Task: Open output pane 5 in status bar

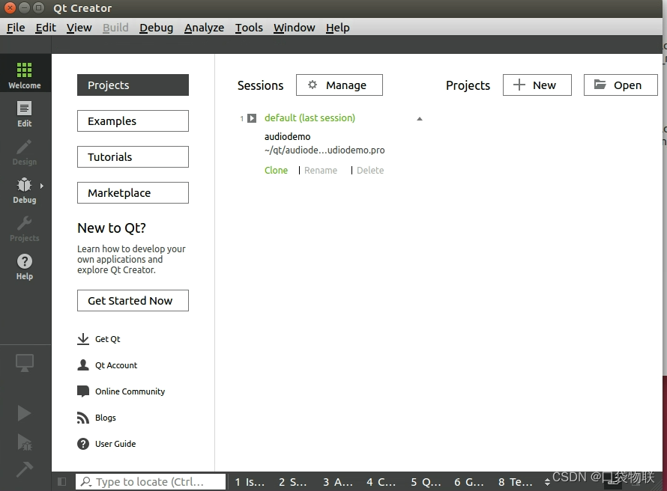Action: point(426,482)
